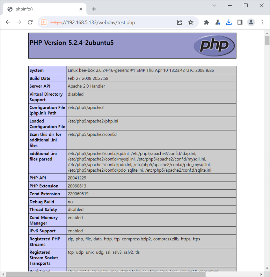Click the vertical scrollbar down arrow

pos(267,268)
